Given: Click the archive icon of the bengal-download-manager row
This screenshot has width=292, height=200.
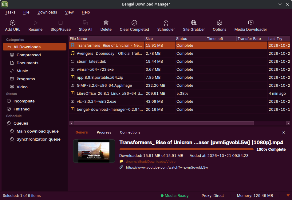Looking at the screenshot, I should coord(73,110).
